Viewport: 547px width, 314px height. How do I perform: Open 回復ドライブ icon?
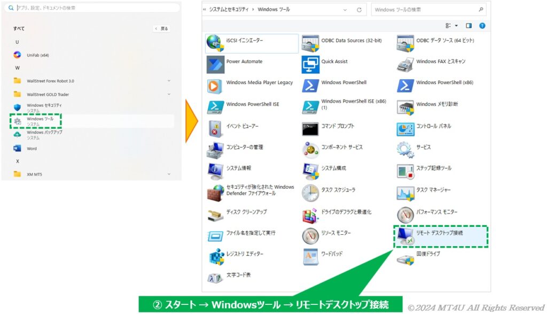point(405,259)
